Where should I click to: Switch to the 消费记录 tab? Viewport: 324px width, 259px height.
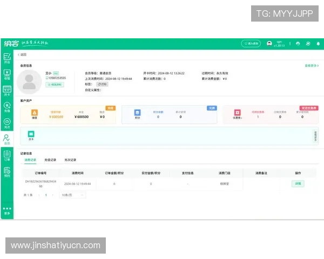[x=30, y=160]
